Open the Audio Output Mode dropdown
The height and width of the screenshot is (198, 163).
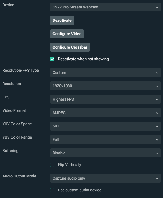tap(106, 178)
